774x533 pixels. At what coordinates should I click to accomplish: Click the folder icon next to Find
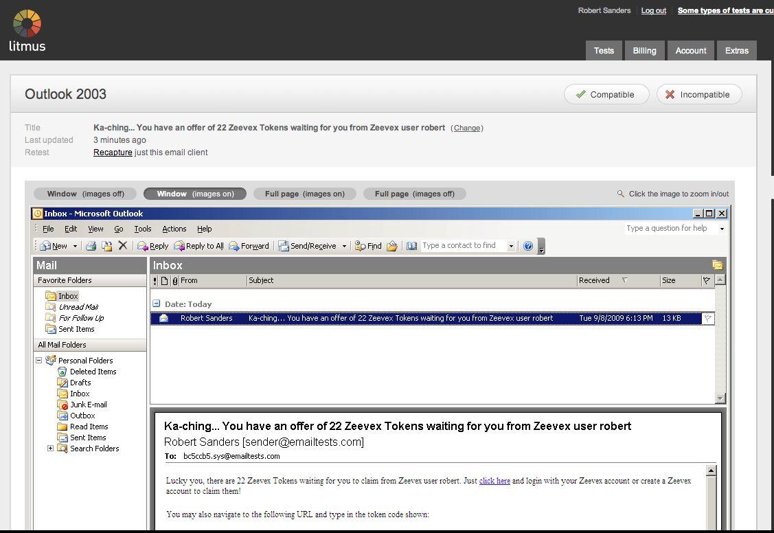[x=392, y=246]
